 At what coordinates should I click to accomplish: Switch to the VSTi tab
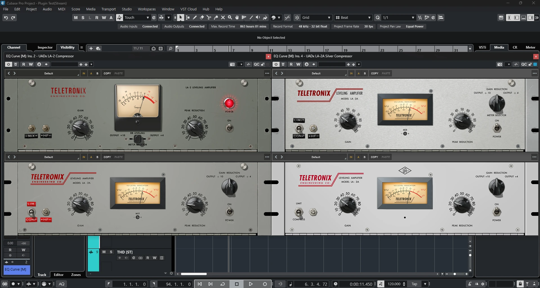tap(482, 47)
